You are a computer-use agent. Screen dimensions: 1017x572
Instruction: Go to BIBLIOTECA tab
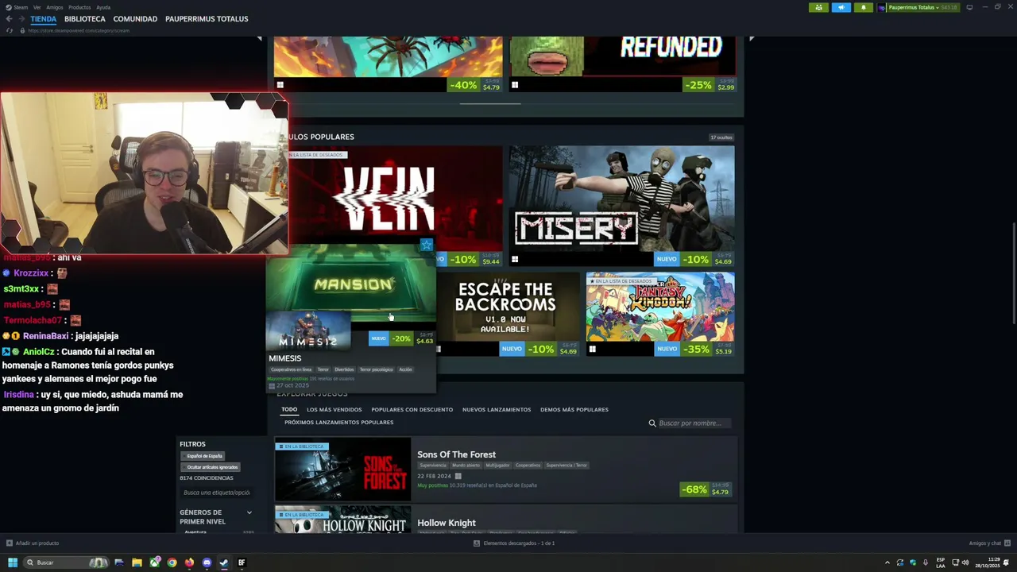tap(85, 19)
